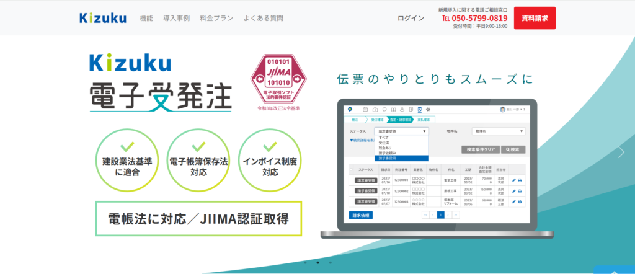Go to last page with » pager

[456, 215]
